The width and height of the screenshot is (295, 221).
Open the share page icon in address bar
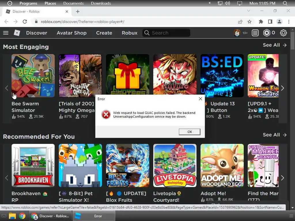click(x=240, y=22)
